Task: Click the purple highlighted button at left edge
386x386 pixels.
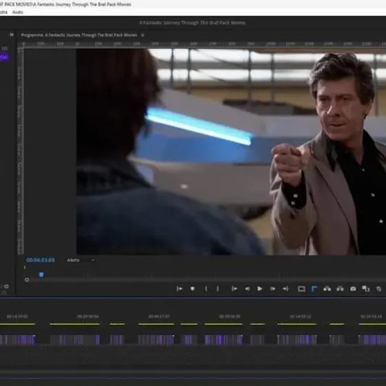Action: click(4, 57)
